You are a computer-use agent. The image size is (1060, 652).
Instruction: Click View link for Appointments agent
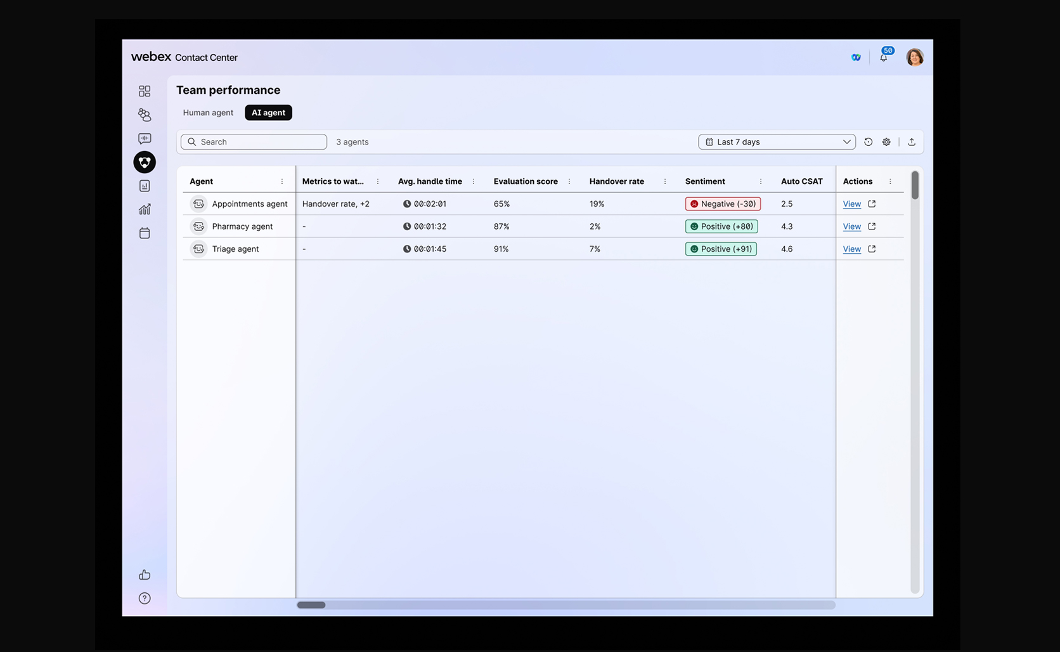(x=851, y=204)
